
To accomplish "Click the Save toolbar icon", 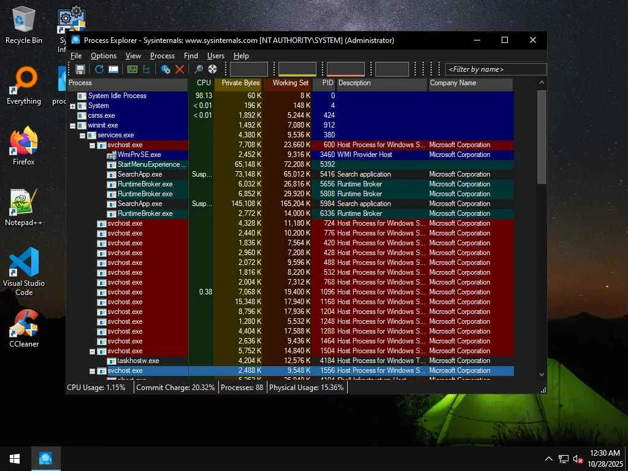I will pyautogui.click(x=80, y=69).
